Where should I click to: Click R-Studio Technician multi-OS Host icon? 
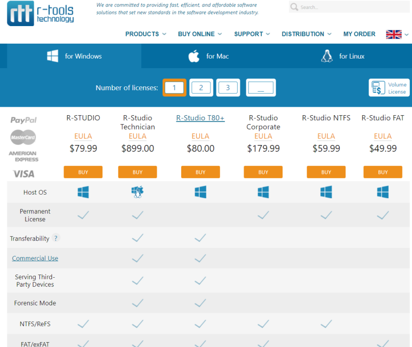(138, 192)
